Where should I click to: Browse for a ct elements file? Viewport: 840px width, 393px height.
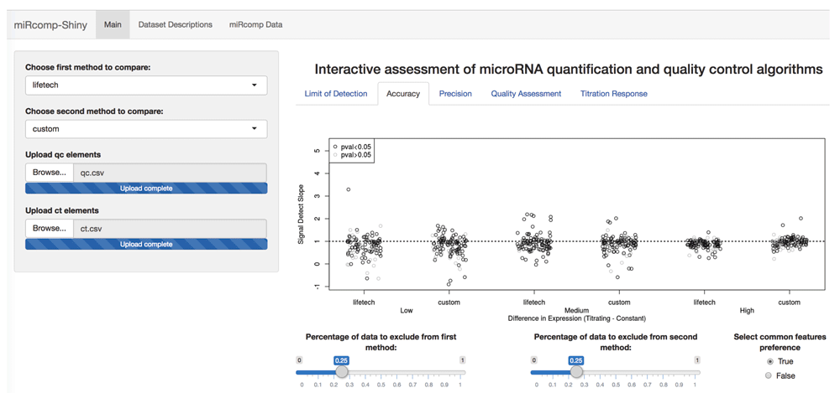[x=50, y=228]
